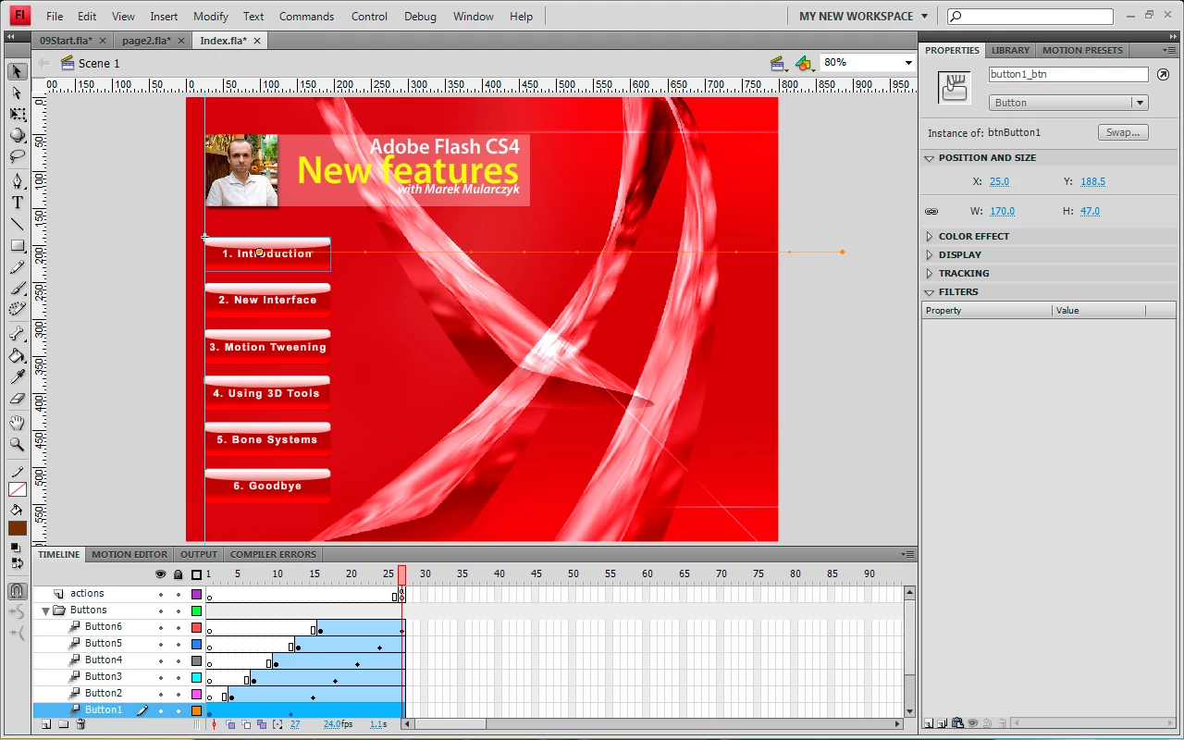
Task: Select the Free Transform tool
Action: click(x=18, y=114)
